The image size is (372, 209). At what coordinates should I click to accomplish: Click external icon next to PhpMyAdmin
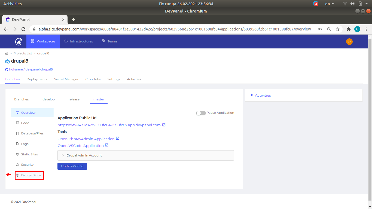point(118,138)
